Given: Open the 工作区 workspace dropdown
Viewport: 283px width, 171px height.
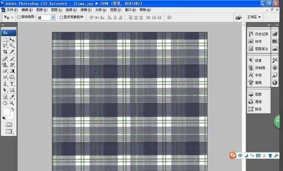Looking at the screenshot, I should pos(254,17).
